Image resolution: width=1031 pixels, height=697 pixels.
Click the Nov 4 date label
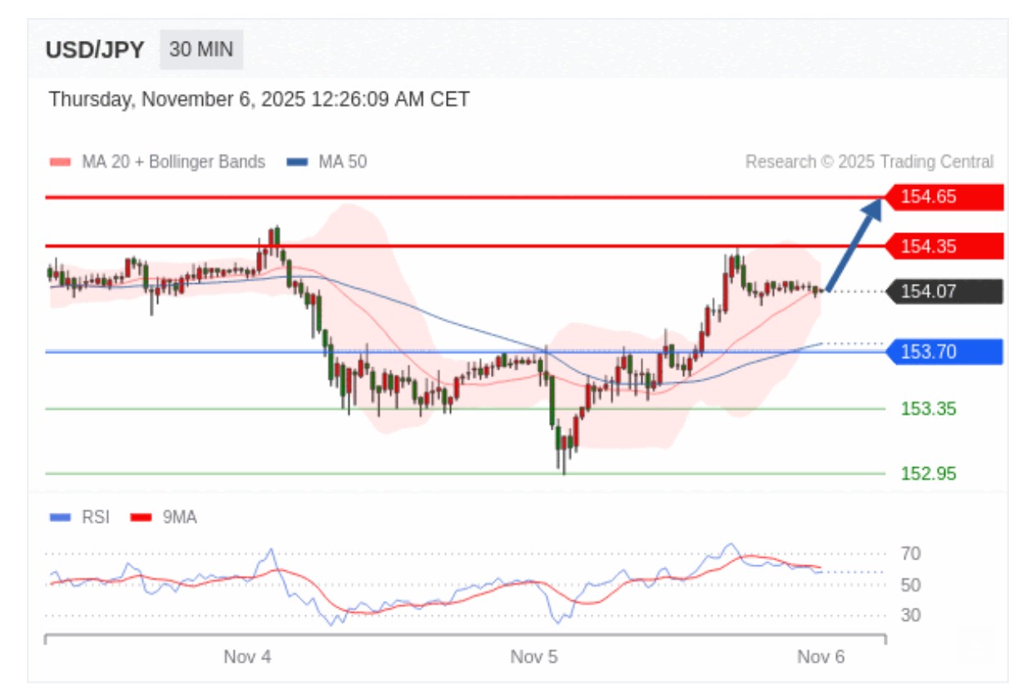coord(247,657)
